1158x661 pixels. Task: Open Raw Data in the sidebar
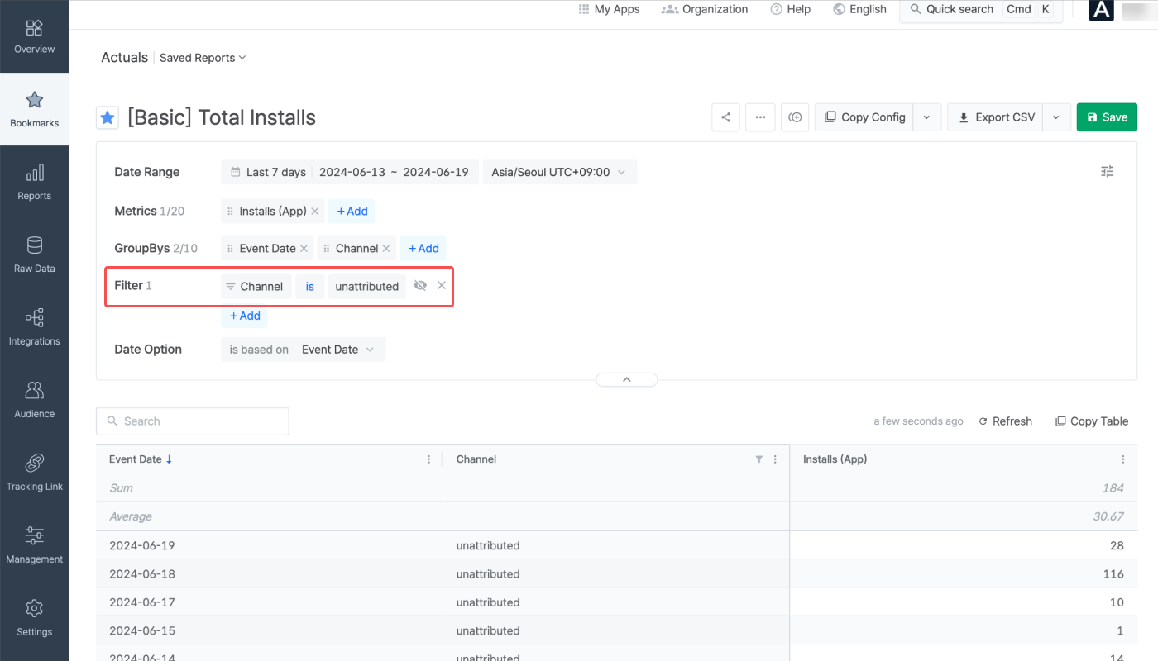tap(34, 255)
